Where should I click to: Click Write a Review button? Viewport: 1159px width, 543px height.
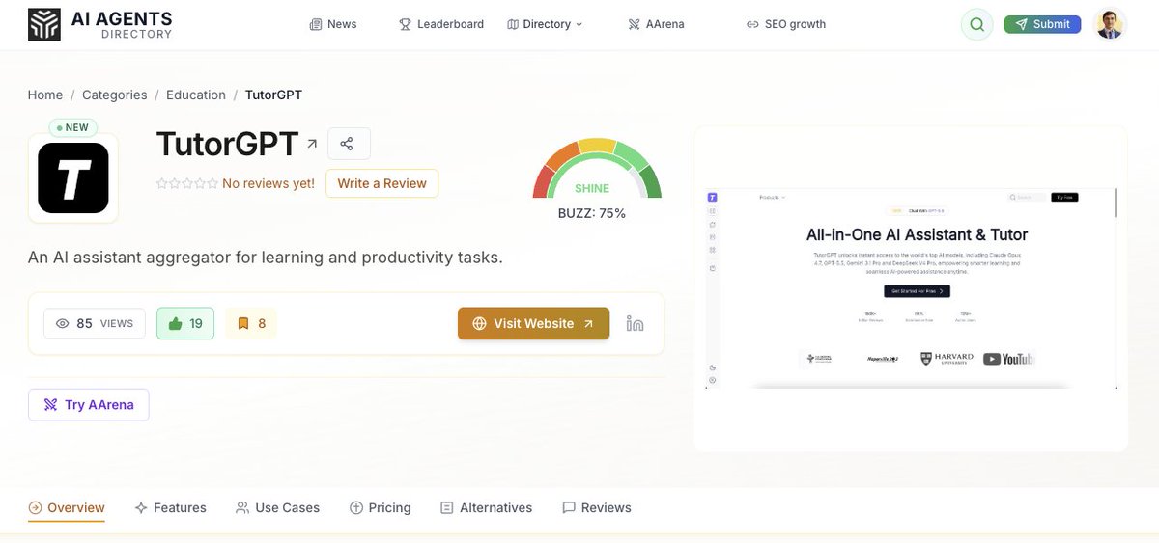(382, 183)
